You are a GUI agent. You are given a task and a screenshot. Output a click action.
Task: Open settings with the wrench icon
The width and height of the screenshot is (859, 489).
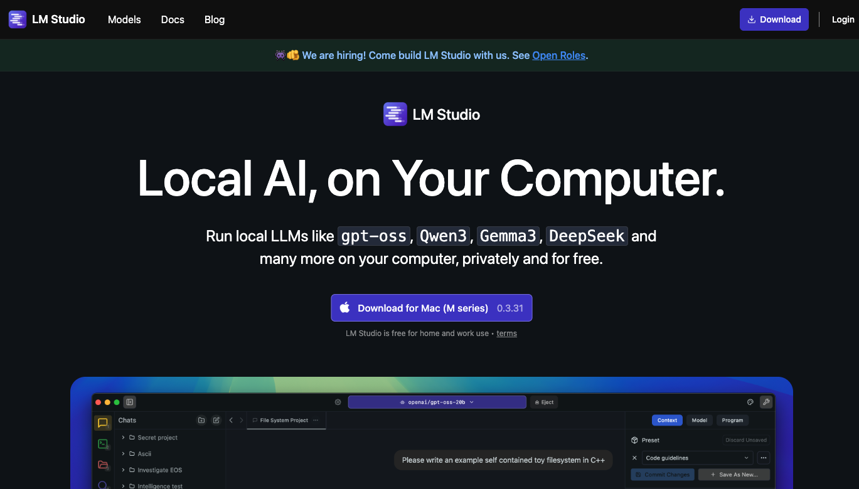(x=766, y=402)
